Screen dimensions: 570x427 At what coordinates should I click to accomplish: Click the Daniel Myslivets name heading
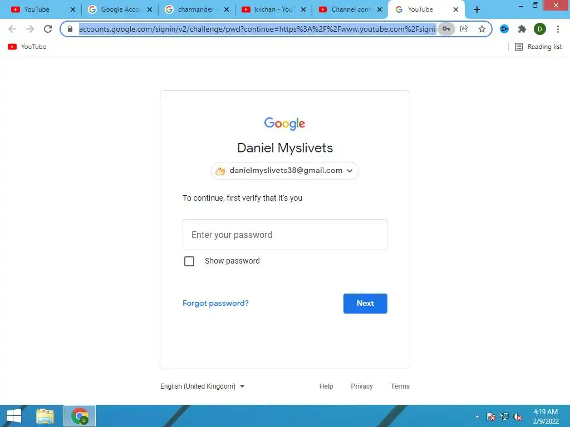285,148
